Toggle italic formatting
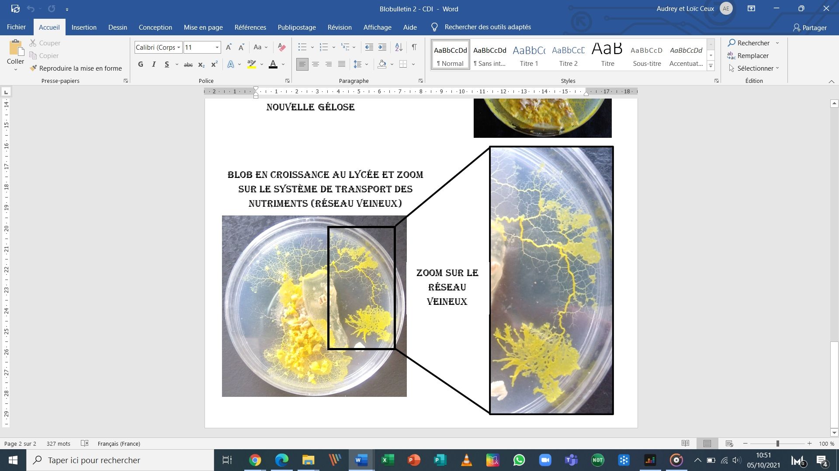839x471 pixels. (153, 65)
